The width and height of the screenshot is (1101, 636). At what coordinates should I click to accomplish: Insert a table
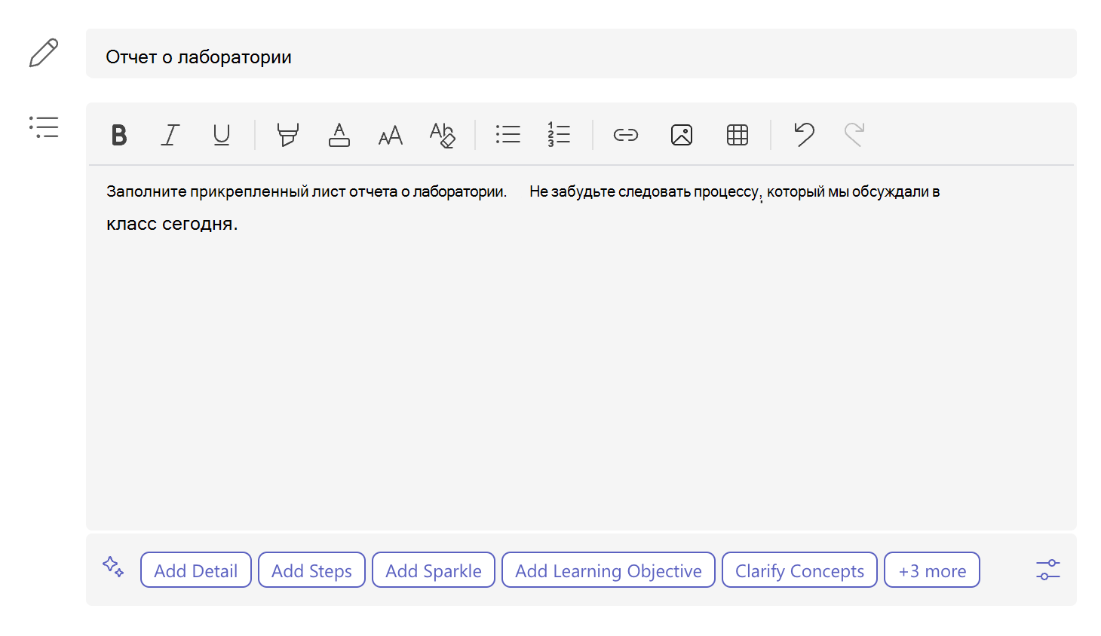coord(738,135)
